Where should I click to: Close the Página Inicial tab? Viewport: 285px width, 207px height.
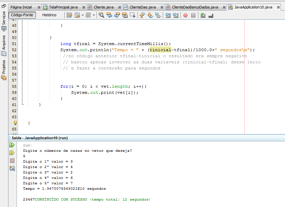point(39,7)
